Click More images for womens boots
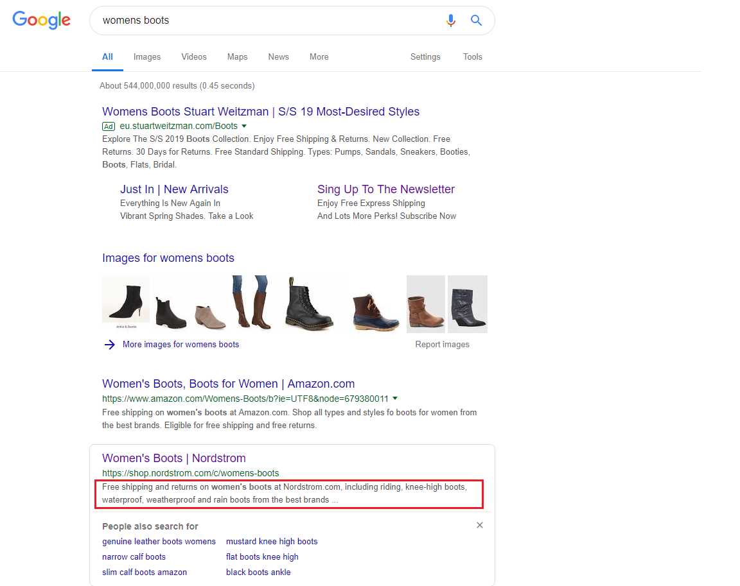 coord(181,345)
